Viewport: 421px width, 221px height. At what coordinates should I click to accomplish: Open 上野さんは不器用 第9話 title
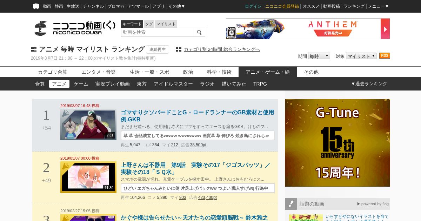(195, 168)
